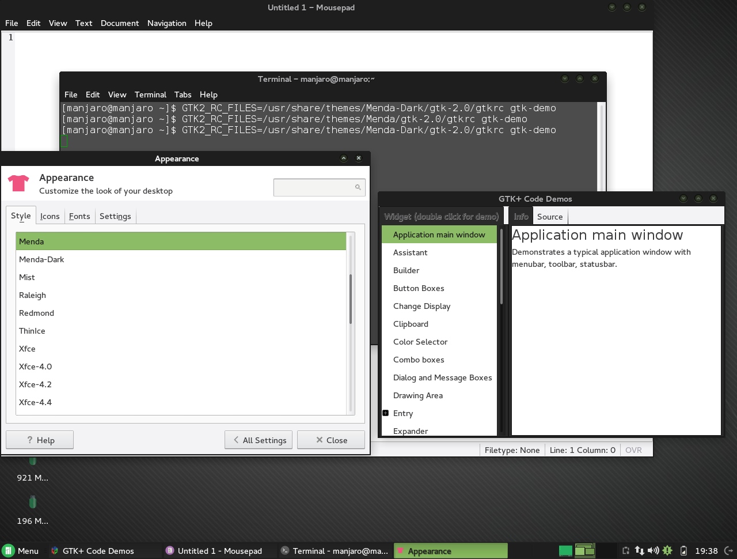This screenshot has height=559, width=737.
Task: Select the 196 M drive desktop icon
Action: point(33,503)
